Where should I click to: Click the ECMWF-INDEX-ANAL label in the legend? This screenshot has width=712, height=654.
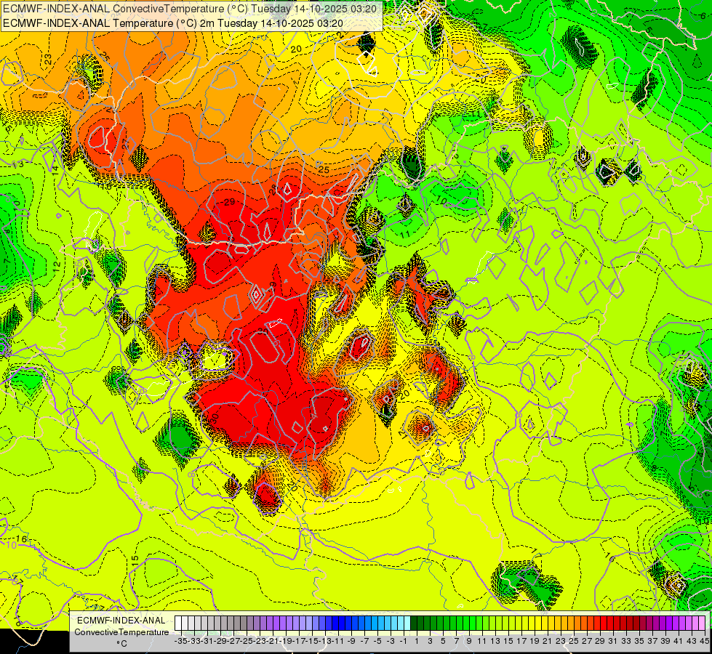pyautogui.click(x=121, y=621)
